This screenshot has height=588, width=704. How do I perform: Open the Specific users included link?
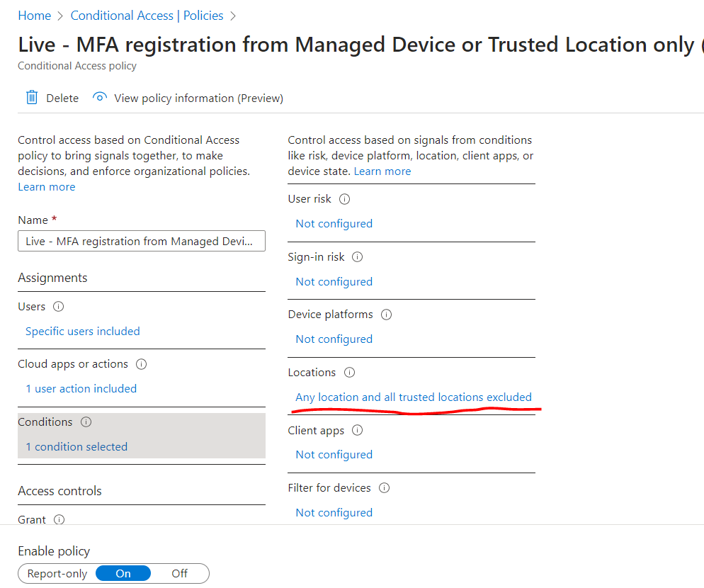point(82,331)
